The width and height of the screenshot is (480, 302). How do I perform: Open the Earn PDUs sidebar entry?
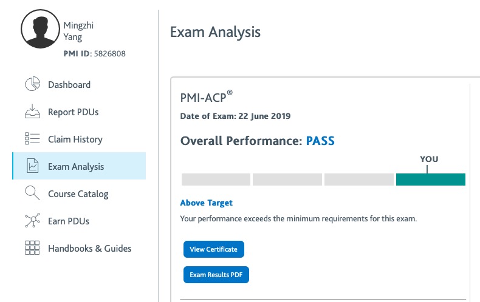pyautogui.click(x=69, y=221)
